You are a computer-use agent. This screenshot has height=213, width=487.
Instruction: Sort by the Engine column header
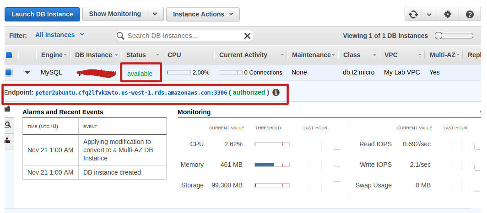tap(52, 55)
